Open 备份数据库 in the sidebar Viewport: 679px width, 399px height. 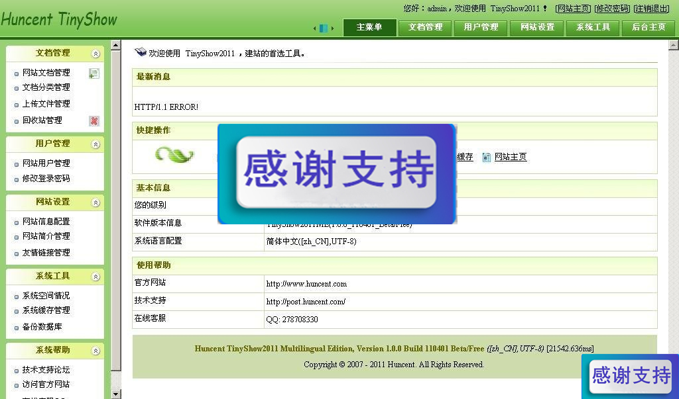click(42, 327)
